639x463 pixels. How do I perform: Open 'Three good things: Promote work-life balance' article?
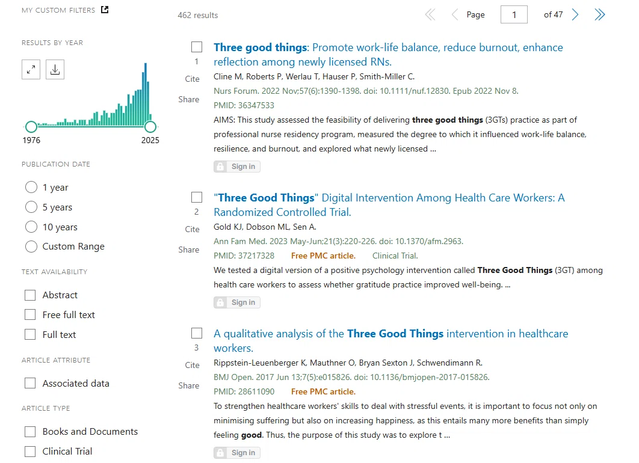click(388, 55)
